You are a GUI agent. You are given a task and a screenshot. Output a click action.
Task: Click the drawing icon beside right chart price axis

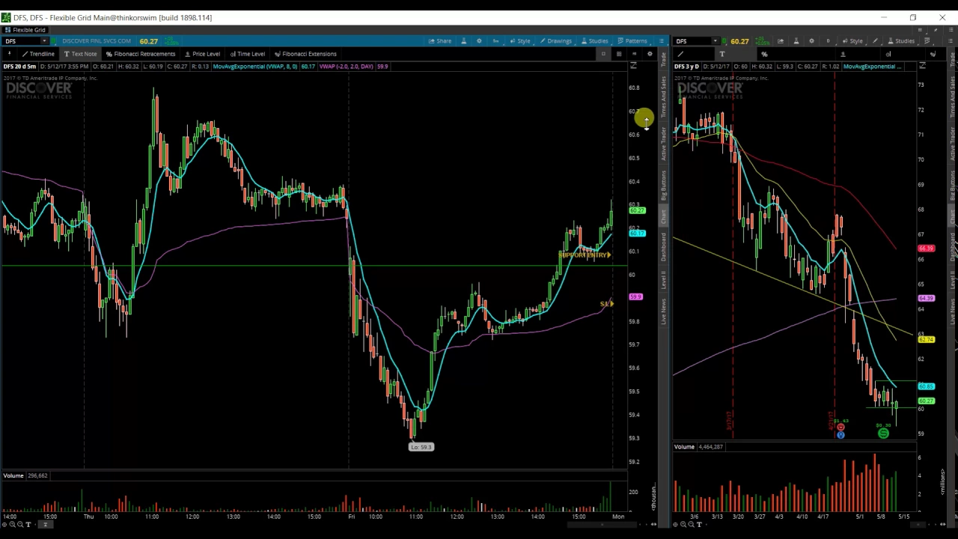pos(922,67)
